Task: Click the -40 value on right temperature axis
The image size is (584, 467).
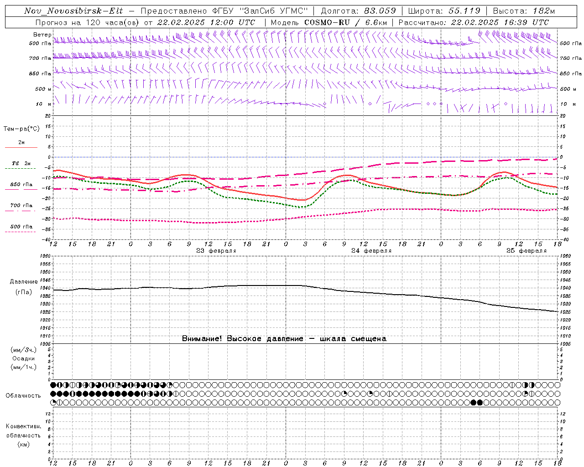Action: point(563,239)
